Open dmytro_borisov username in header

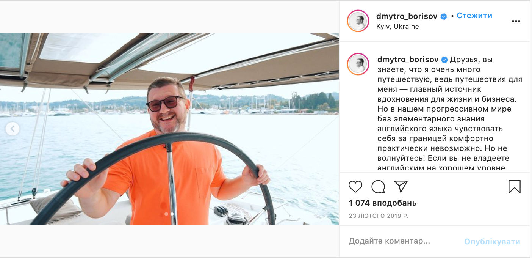(x=407, y=16)
